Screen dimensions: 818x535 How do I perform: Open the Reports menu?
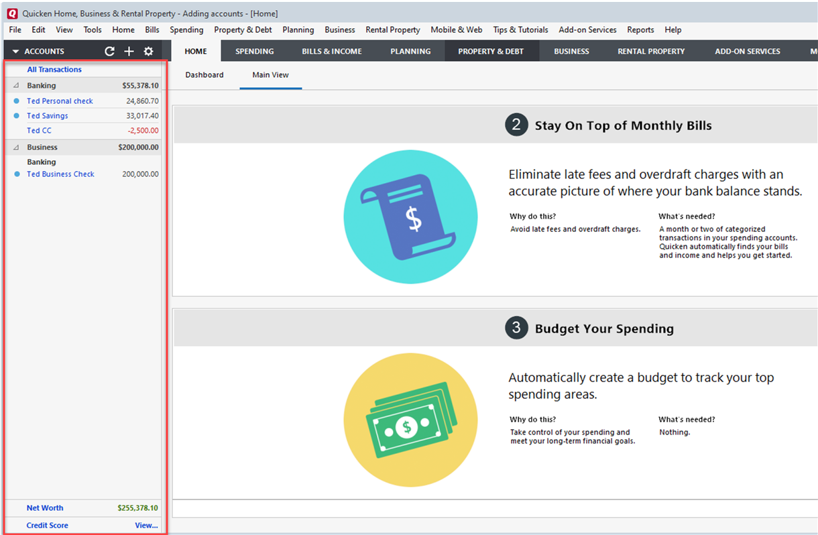(x=640, y=29)
